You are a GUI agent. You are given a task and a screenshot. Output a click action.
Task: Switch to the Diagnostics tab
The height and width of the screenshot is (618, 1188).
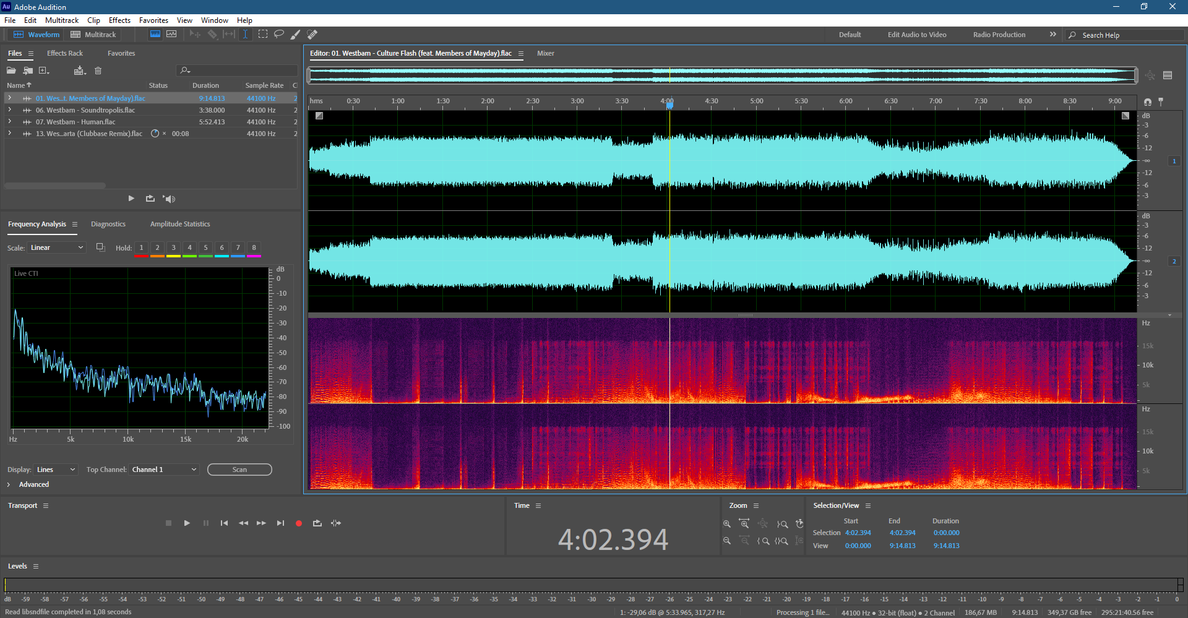click(108, 224)
